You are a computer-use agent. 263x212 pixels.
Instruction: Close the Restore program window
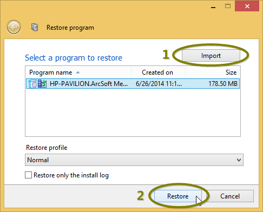pos(247,6)
